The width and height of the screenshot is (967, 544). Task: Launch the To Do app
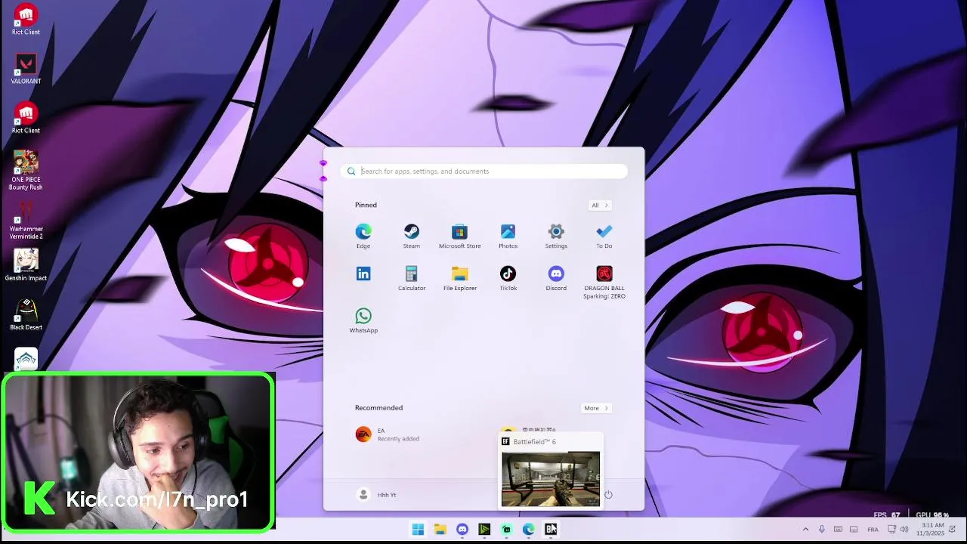point(604,236)
